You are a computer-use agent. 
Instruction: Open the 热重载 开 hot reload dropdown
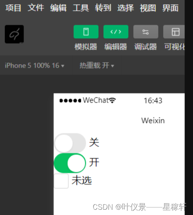[x=97, y=65]
